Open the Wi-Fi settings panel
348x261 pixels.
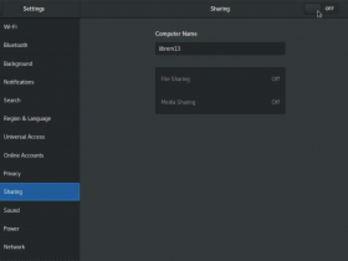coord(40,27)
